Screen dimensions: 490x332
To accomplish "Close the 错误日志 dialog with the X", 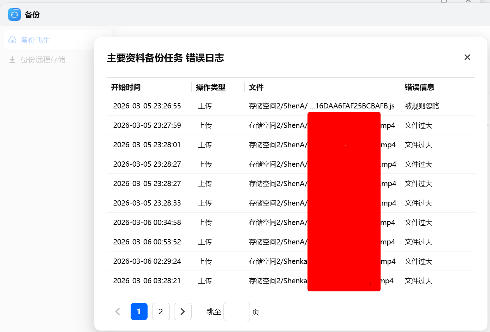I will point(467,57).
